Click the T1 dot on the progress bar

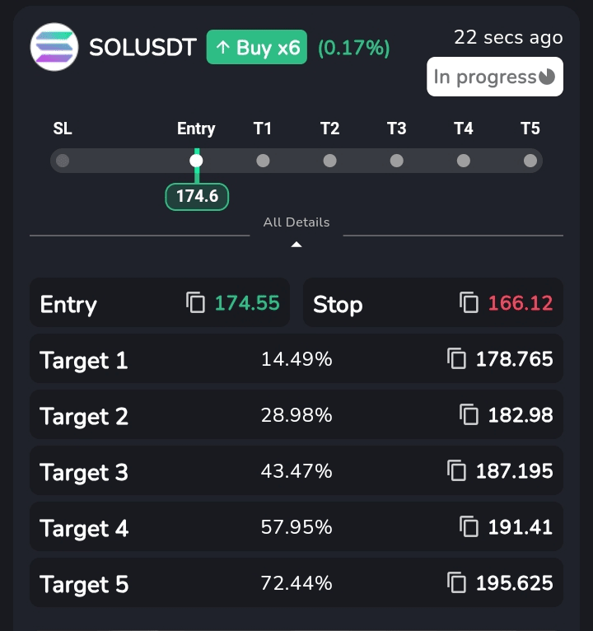point(263,161)
